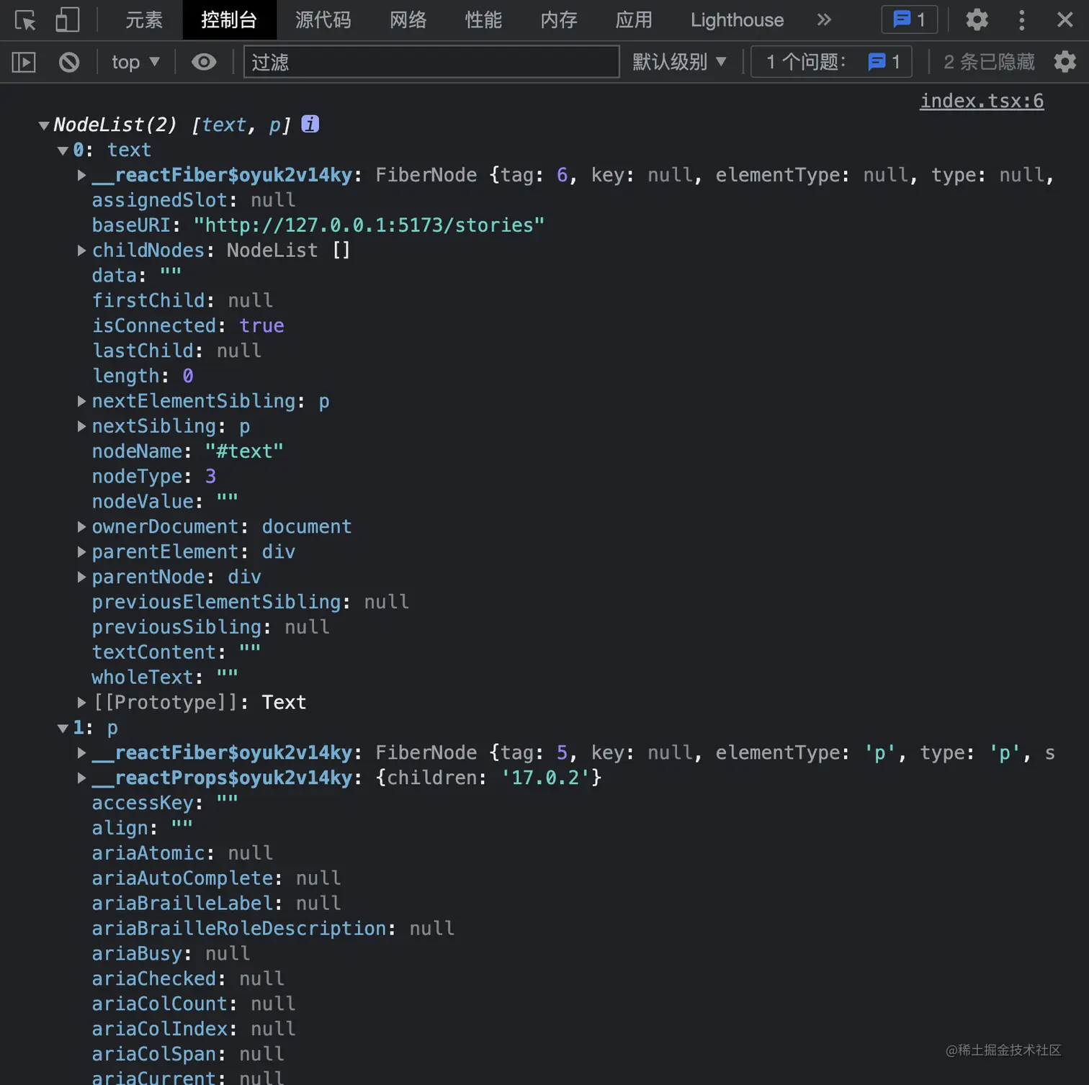The image size is (1089, 1085).
Task: Focus the 过滤 filter input field
Action: tap(431, 62)
